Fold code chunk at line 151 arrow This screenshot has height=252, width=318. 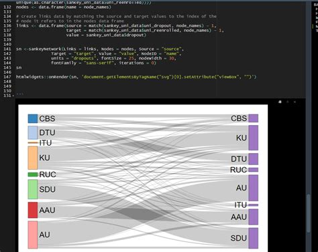(13, 96)
